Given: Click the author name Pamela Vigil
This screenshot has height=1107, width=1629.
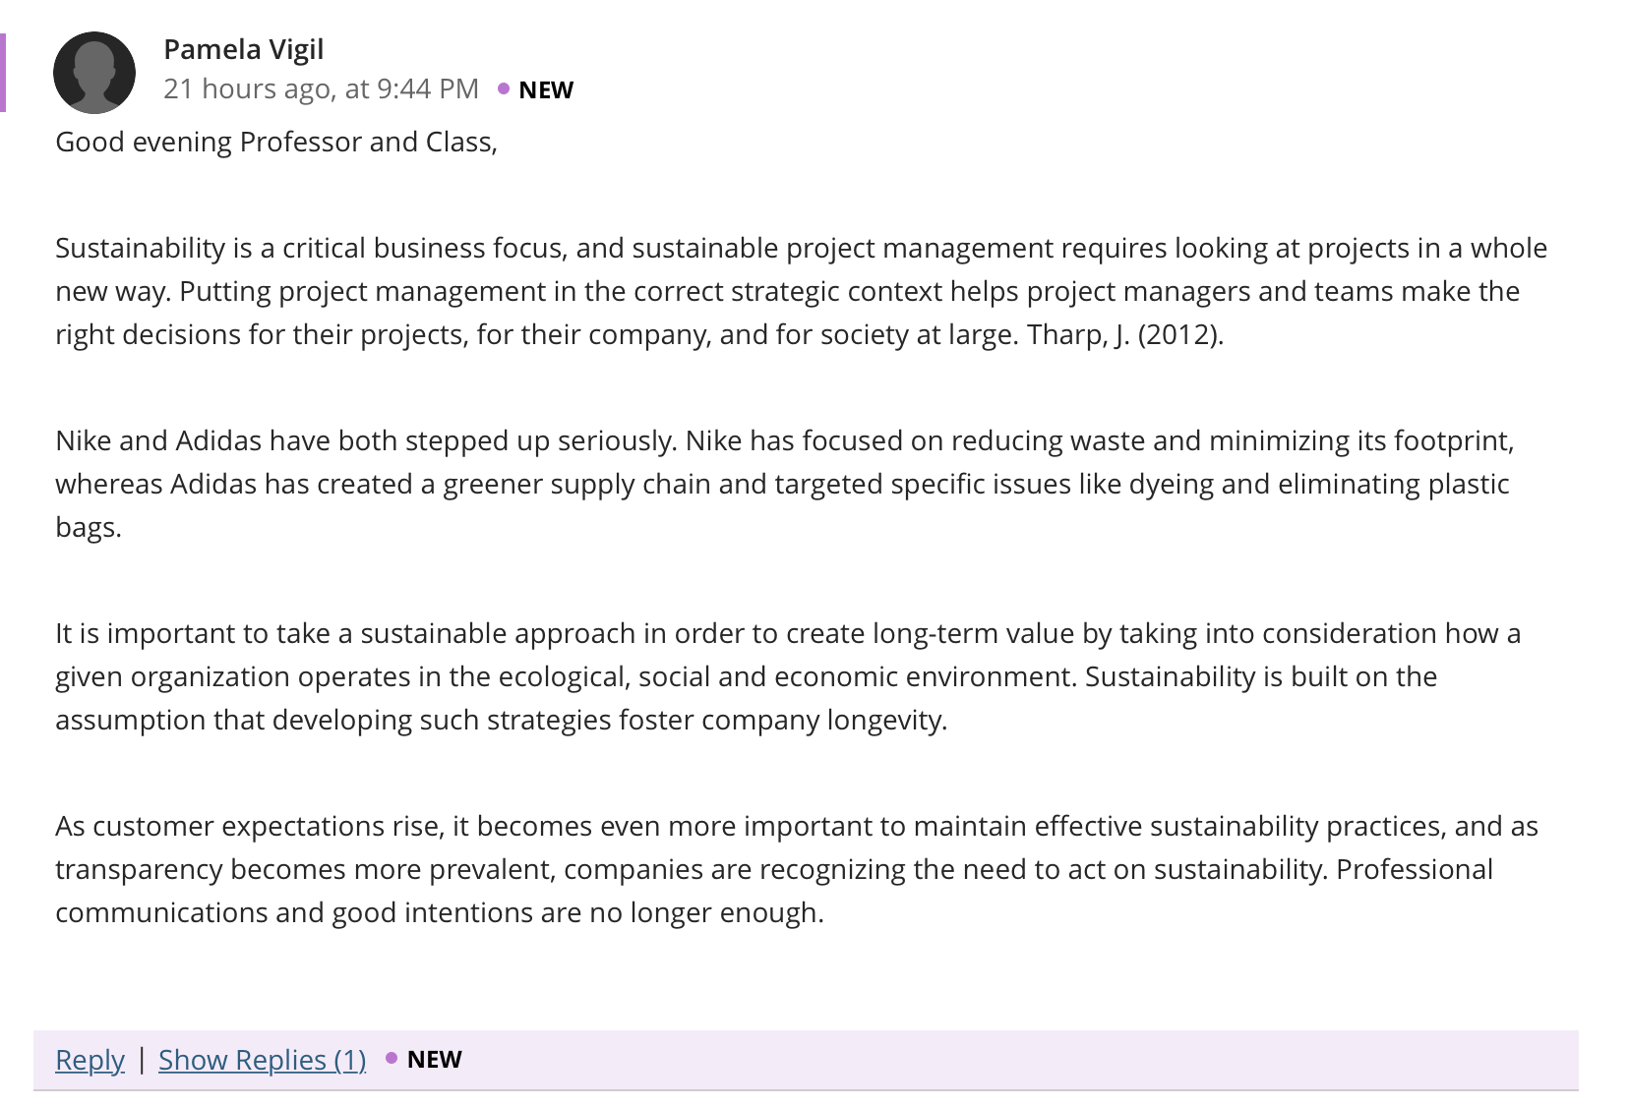Looking at the screenshot, I should click(243, 49).
